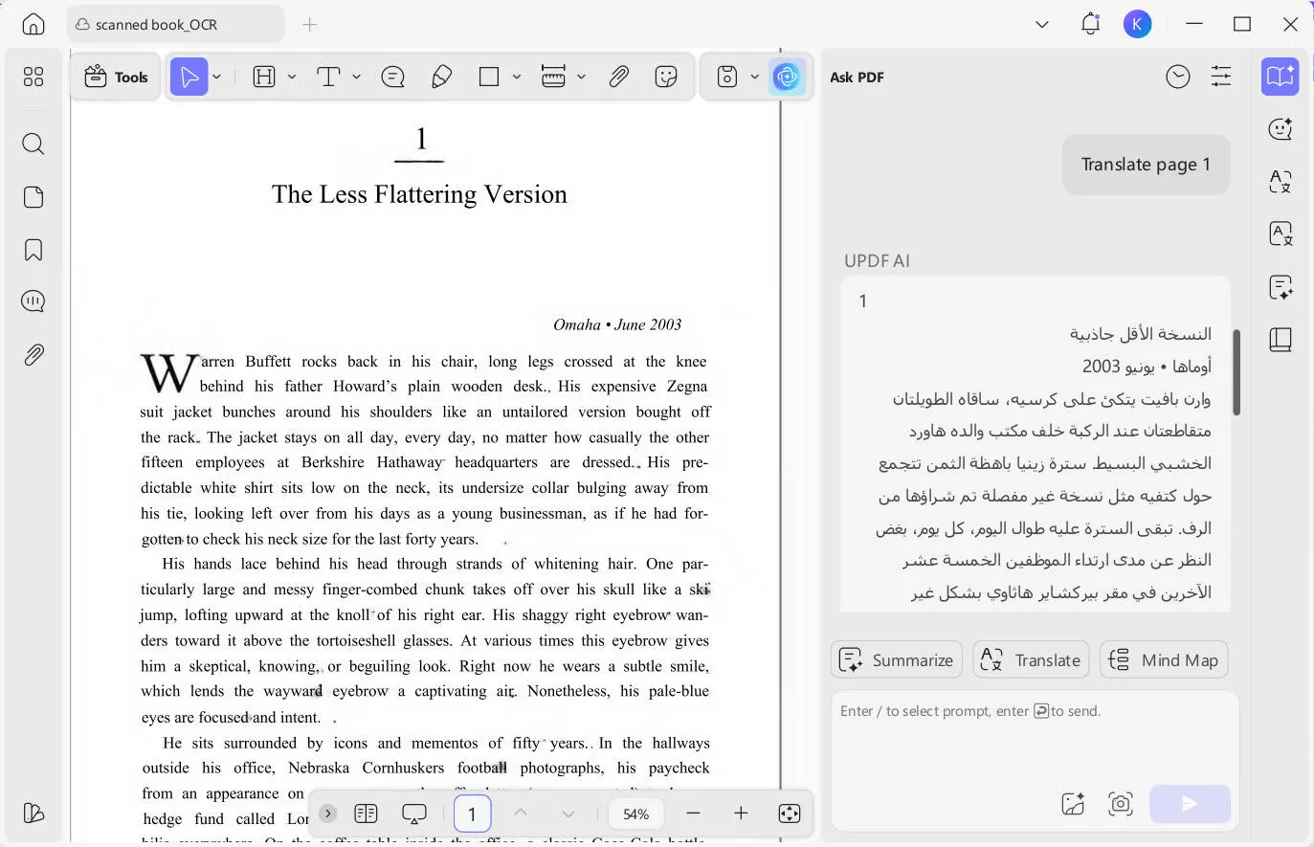Add a new tab with plus
The height and width of the screenshot is (847, 1314).
coord(310,24)
